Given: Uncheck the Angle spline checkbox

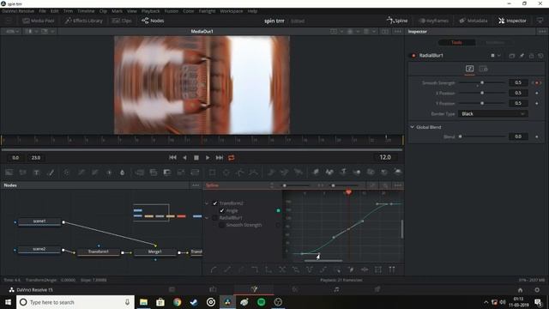Looking at the screenshot, I should 222,210.
